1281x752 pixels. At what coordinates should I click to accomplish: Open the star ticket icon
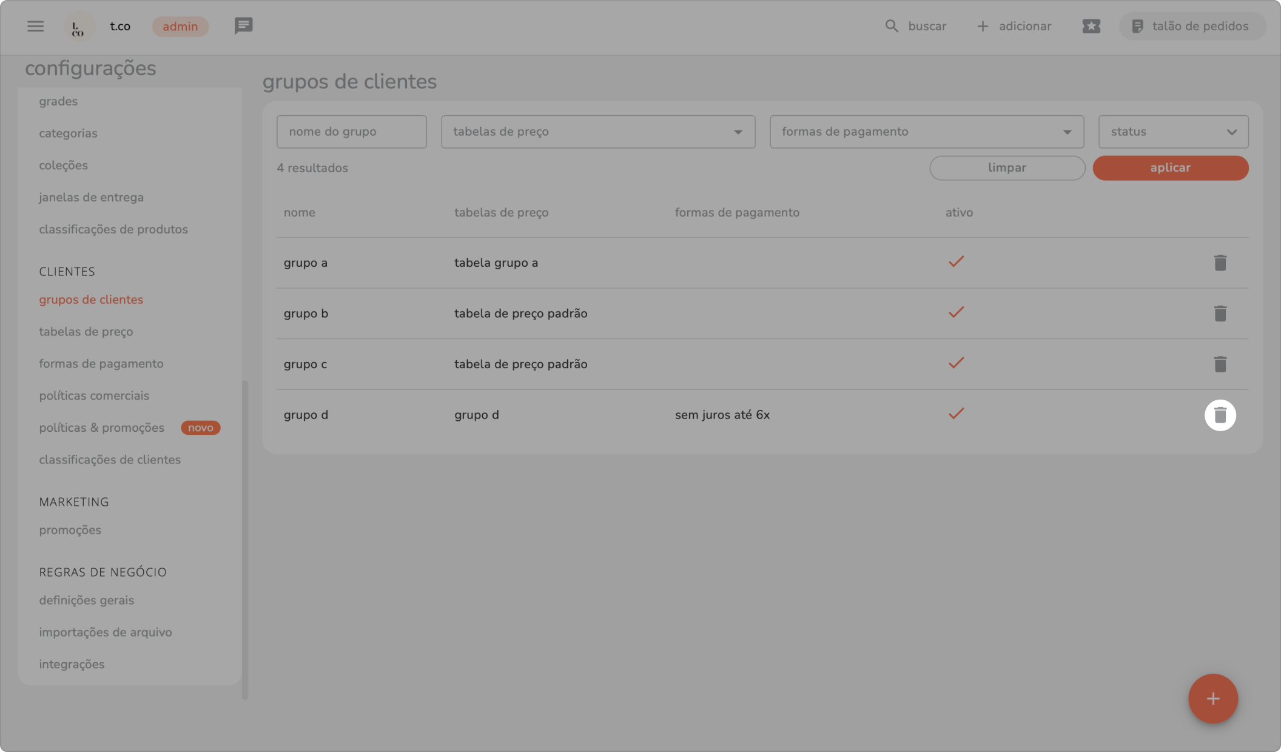[x=1091, y=26]
